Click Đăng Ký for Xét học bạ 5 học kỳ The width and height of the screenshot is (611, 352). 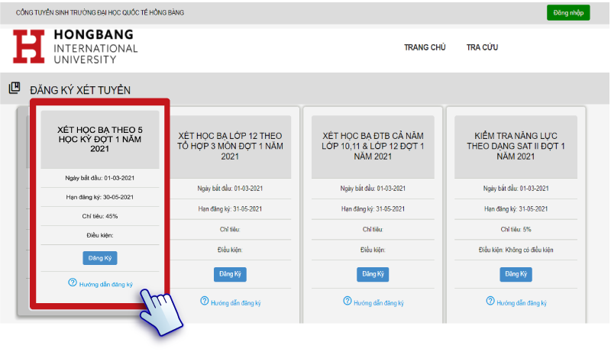[100, 258]
